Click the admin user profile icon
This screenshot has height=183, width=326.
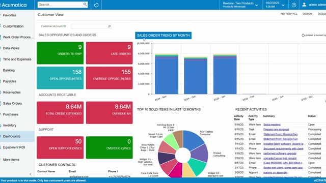[x=304, y=5]
